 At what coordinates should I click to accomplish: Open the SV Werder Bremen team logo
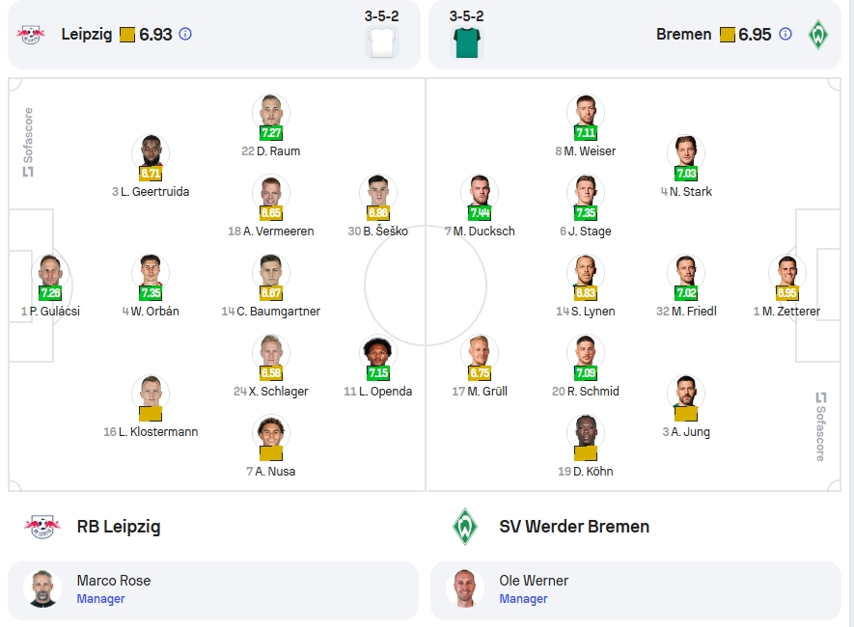point(464,527)
